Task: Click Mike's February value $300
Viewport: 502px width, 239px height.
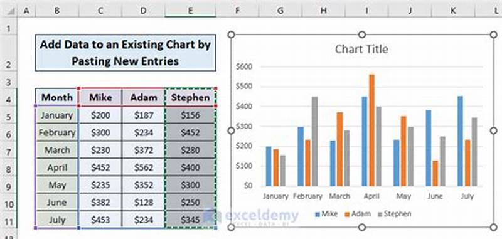Action: (100, 132)
